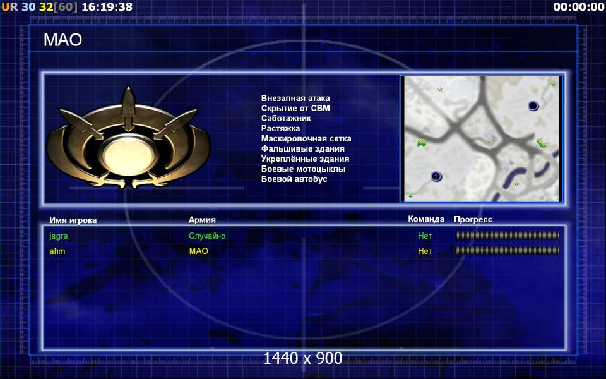Click the Маскировочная сетка ability
Viewport: 606px width, 379px height.
(306, 138)
